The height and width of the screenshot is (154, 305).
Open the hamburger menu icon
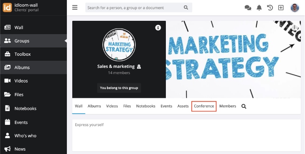75,7
